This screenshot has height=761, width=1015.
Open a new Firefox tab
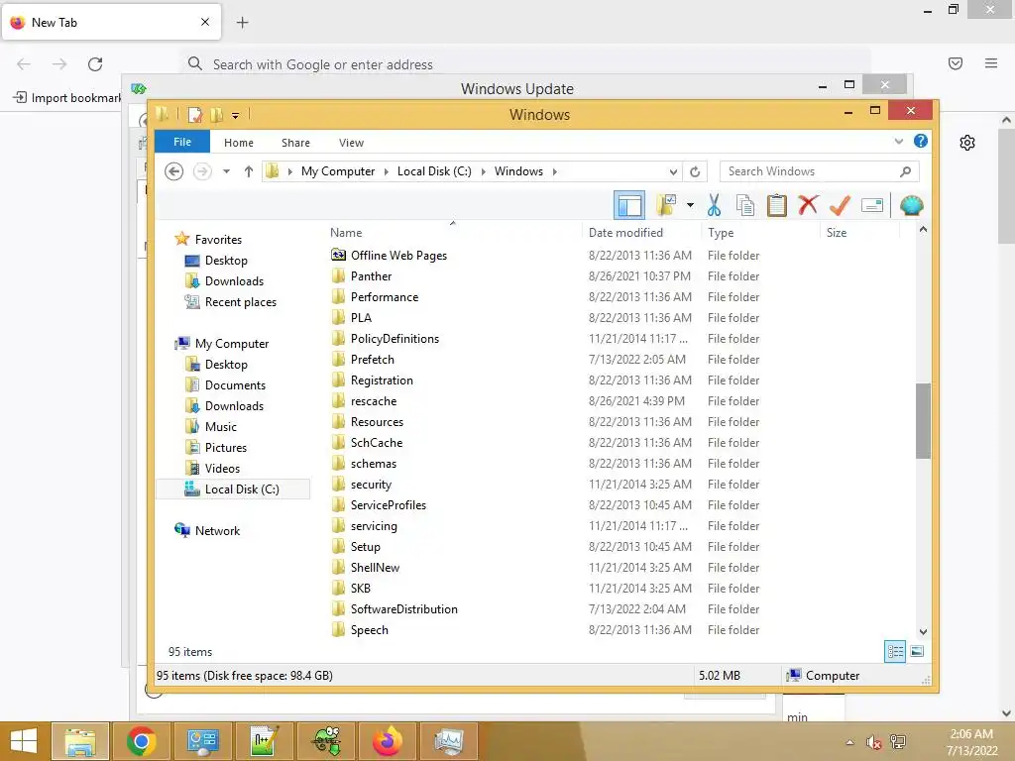(242, 23)
